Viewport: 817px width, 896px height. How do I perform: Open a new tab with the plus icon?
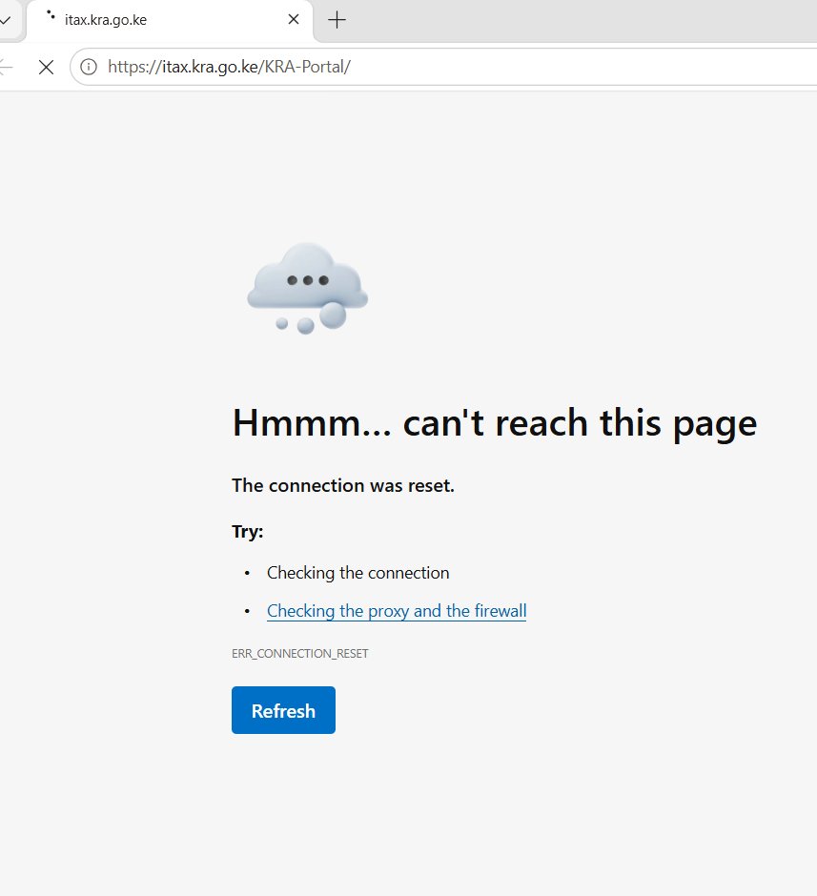click(x=337, y=20)
